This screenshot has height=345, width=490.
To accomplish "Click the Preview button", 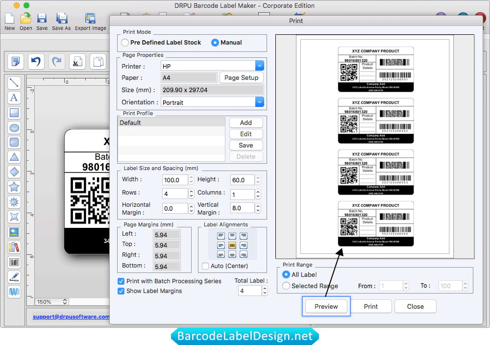I will (326, 307).
